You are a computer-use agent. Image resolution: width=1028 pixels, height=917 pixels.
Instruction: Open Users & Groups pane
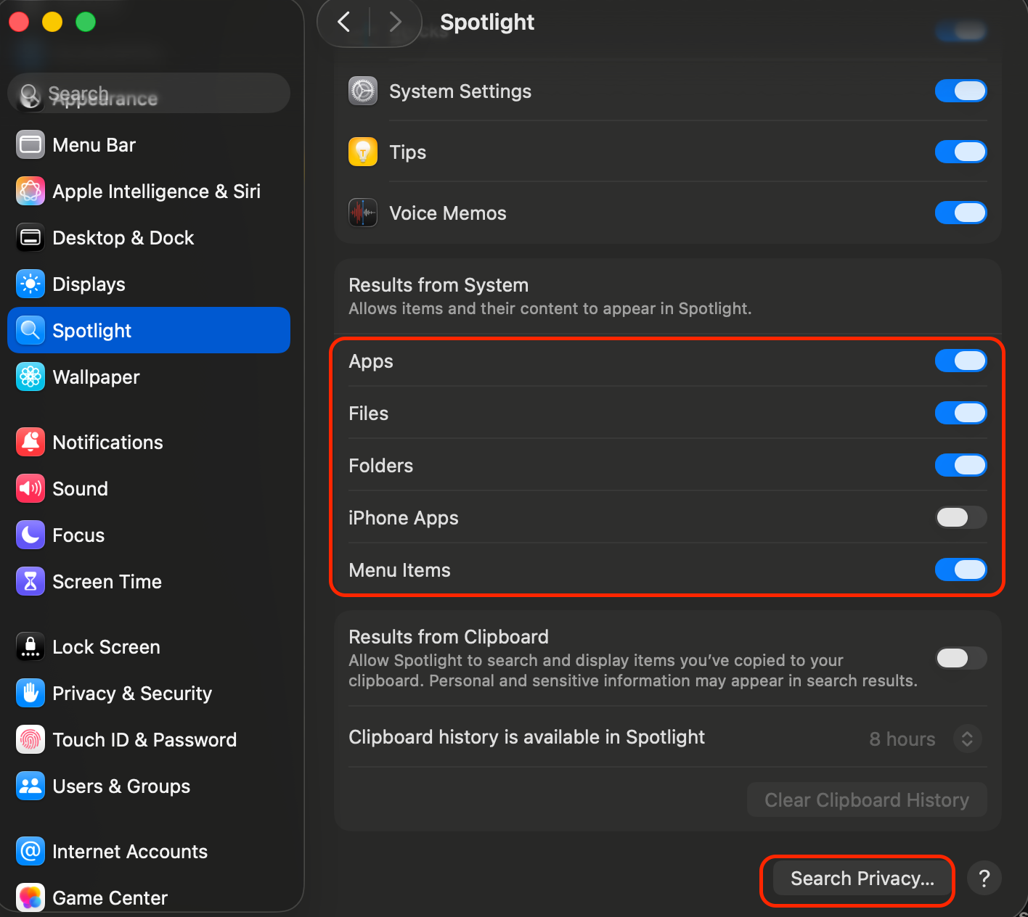coord(121,786)
